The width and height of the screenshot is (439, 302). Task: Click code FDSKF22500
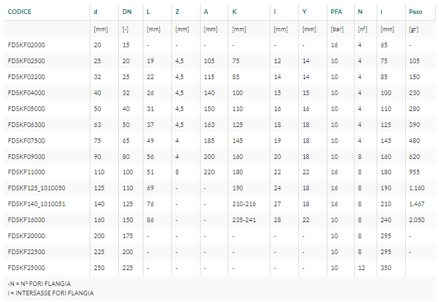pyautogui.click(x=27, y=252)
